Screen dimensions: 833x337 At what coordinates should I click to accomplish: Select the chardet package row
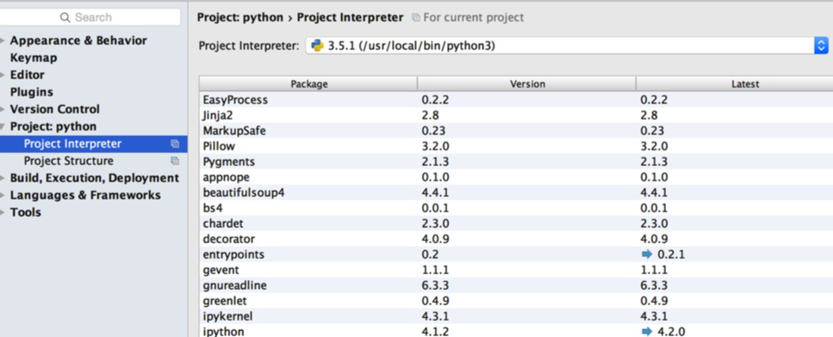point(516,224)
